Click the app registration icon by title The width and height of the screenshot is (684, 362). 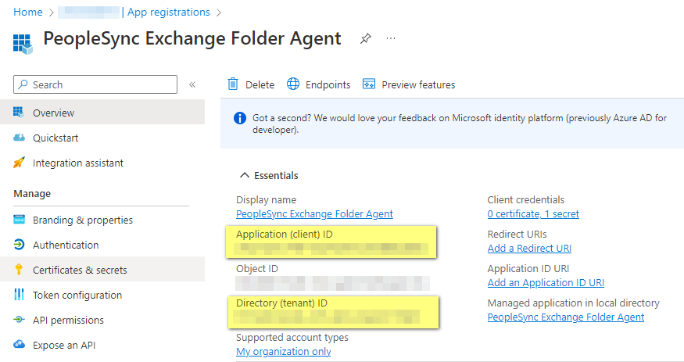[23, 44]
